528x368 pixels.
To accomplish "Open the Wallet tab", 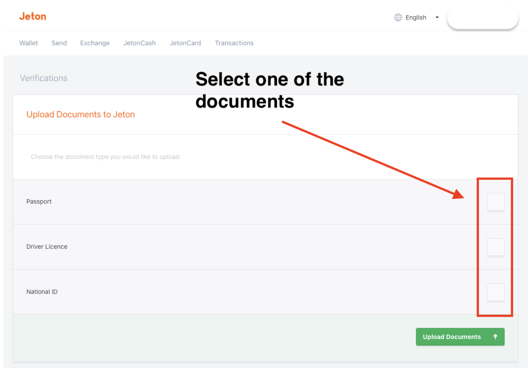I will click(29, 43).
